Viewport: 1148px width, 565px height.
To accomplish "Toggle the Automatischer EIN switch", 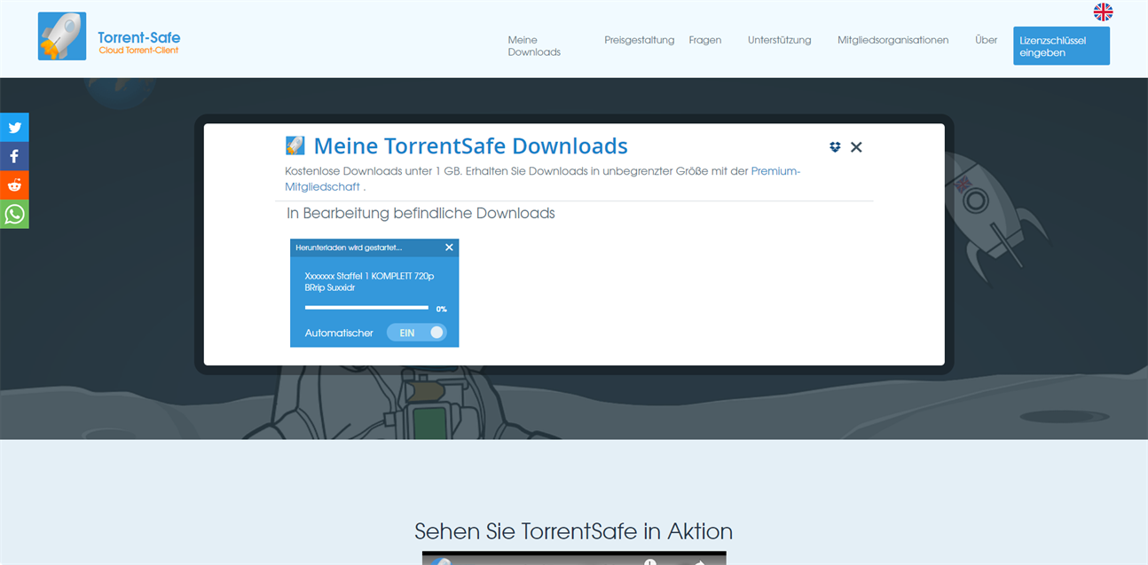I will (416, 333).
